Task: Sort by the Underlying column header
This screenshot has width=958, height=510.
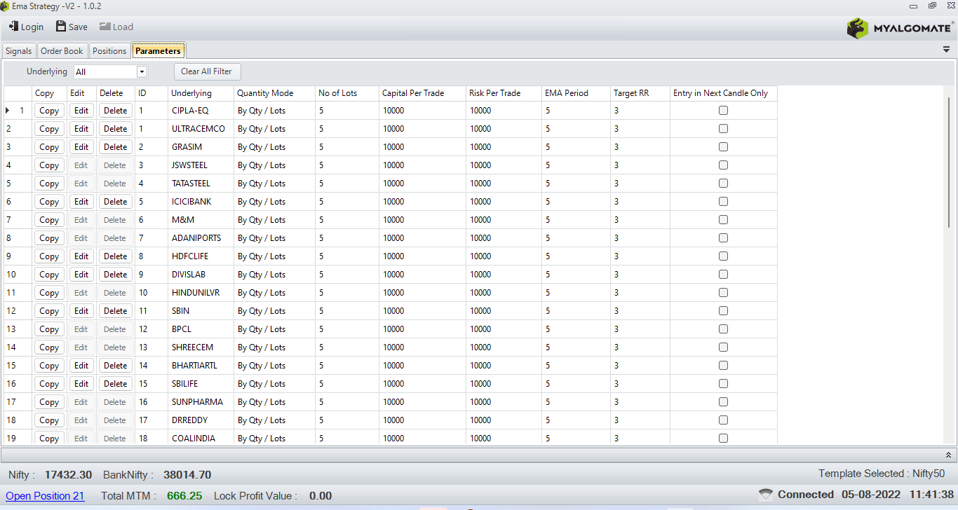Action: [201, 93]
